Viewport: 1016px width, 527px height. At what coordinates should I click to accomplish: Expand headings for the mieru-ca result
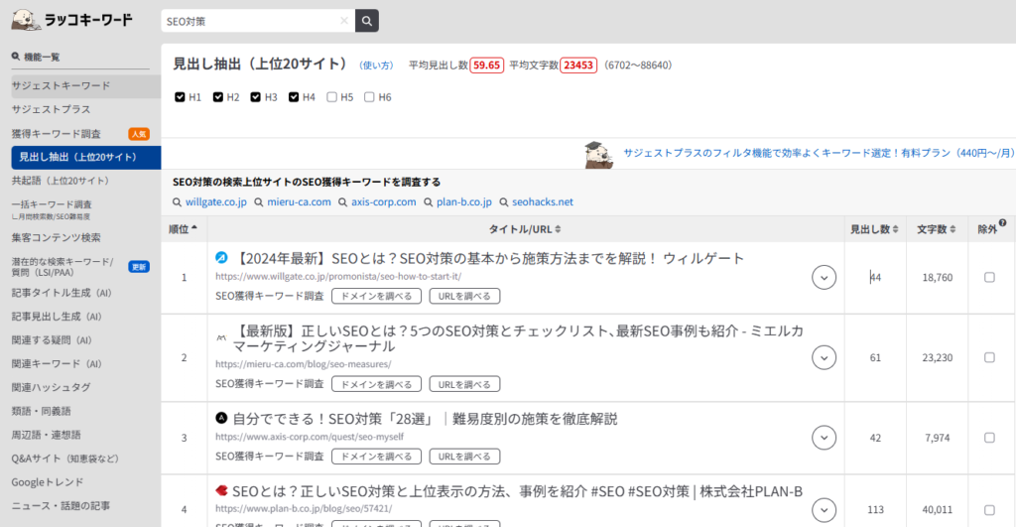tap(825, 358)
